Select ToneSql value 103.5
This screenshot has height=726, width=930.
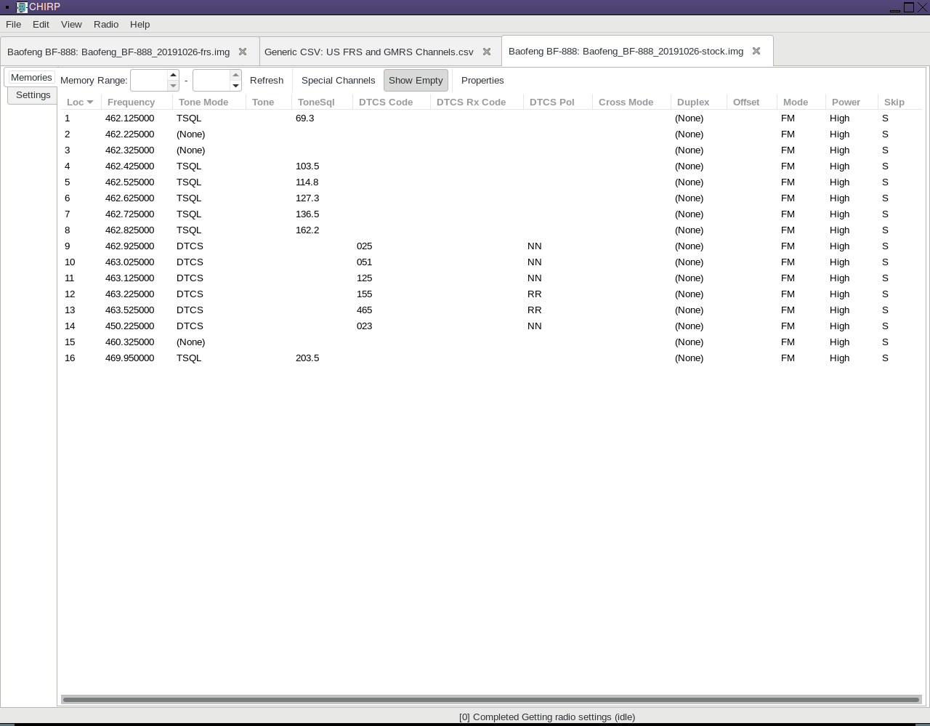click(x=307, y=166)
